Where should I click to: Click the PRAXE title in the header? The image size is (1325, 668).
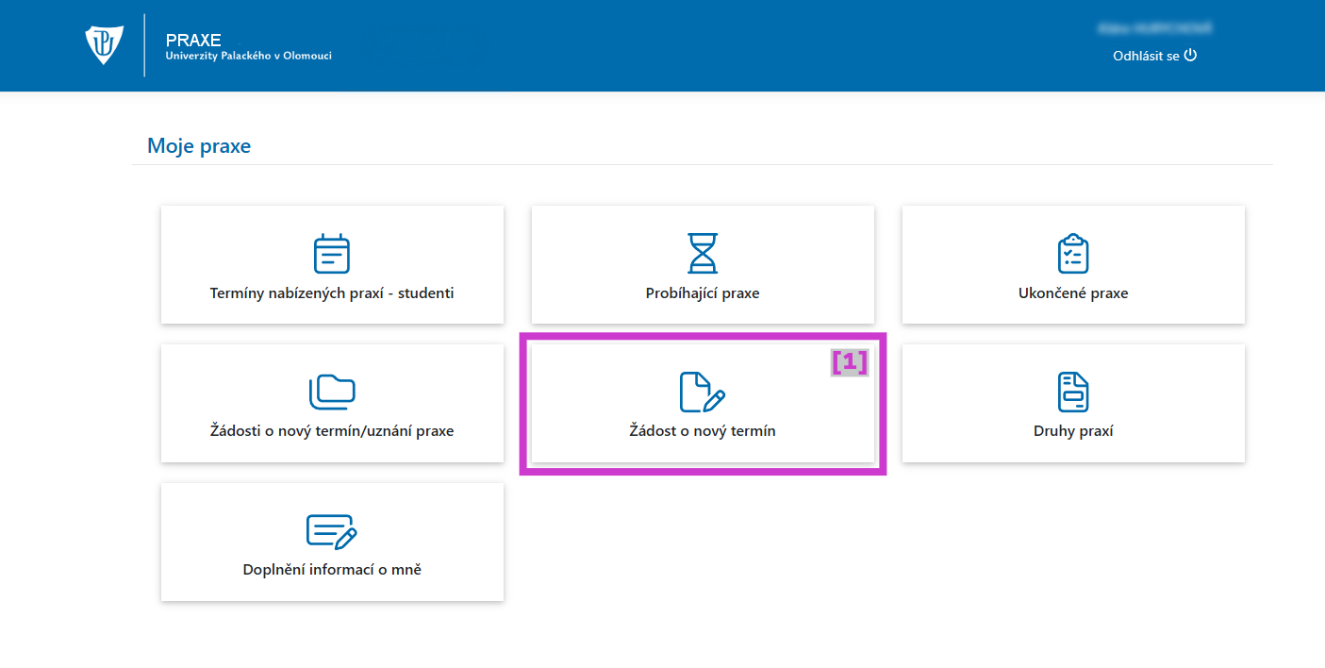pyautogui.click(x=193, y=40)
